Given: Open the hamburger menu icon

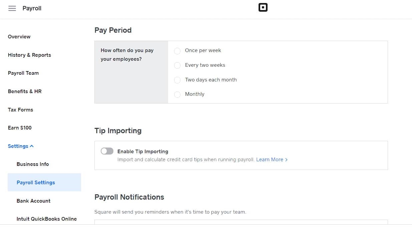Looking at the screenshot, I should click(12, 8).
